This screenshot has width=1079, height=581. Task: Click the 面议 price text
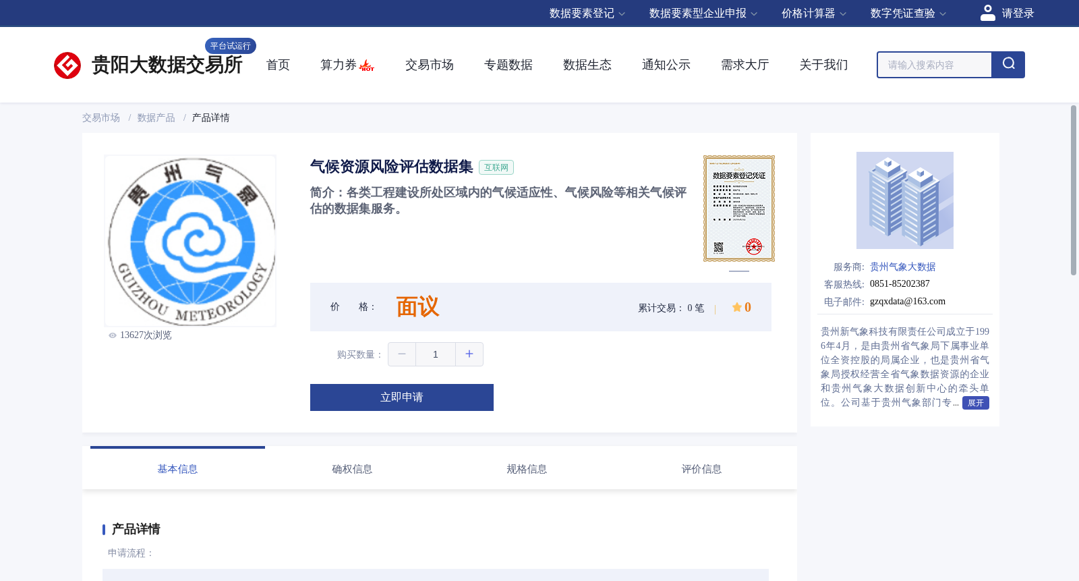click(x=417, y=307)
